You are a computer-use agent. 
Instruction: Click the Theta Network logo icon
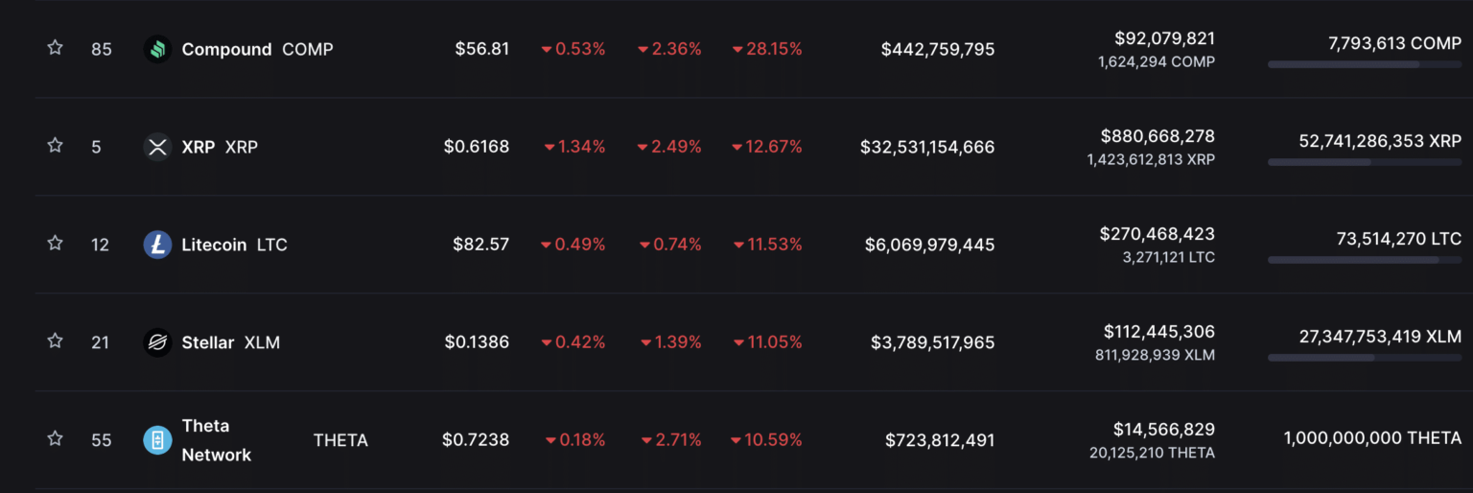pos(157,440)
